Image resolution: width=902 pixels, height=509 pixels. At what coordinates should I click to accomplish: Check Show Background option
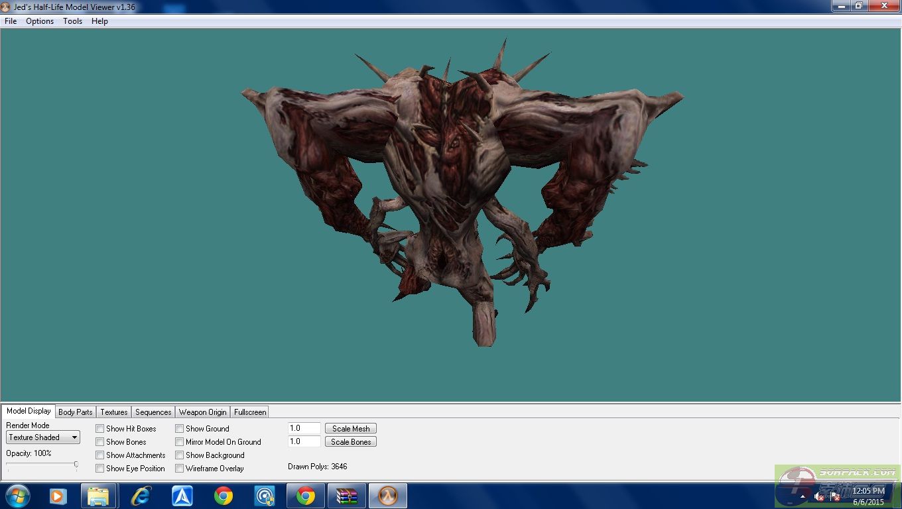pos(179,455)
